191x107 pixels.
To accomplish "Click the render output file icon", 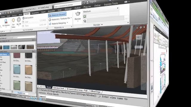I will tap(84, 16).
